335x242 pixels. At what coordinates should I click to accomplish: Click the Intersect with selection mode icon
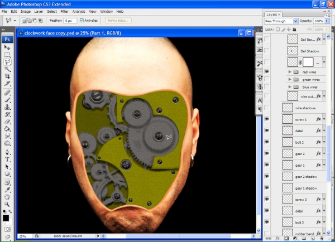[x=40, y=21]
